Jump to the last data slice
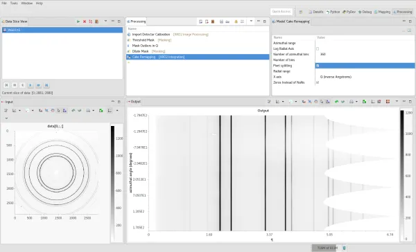Screen dimensions: 416x252 46,85
